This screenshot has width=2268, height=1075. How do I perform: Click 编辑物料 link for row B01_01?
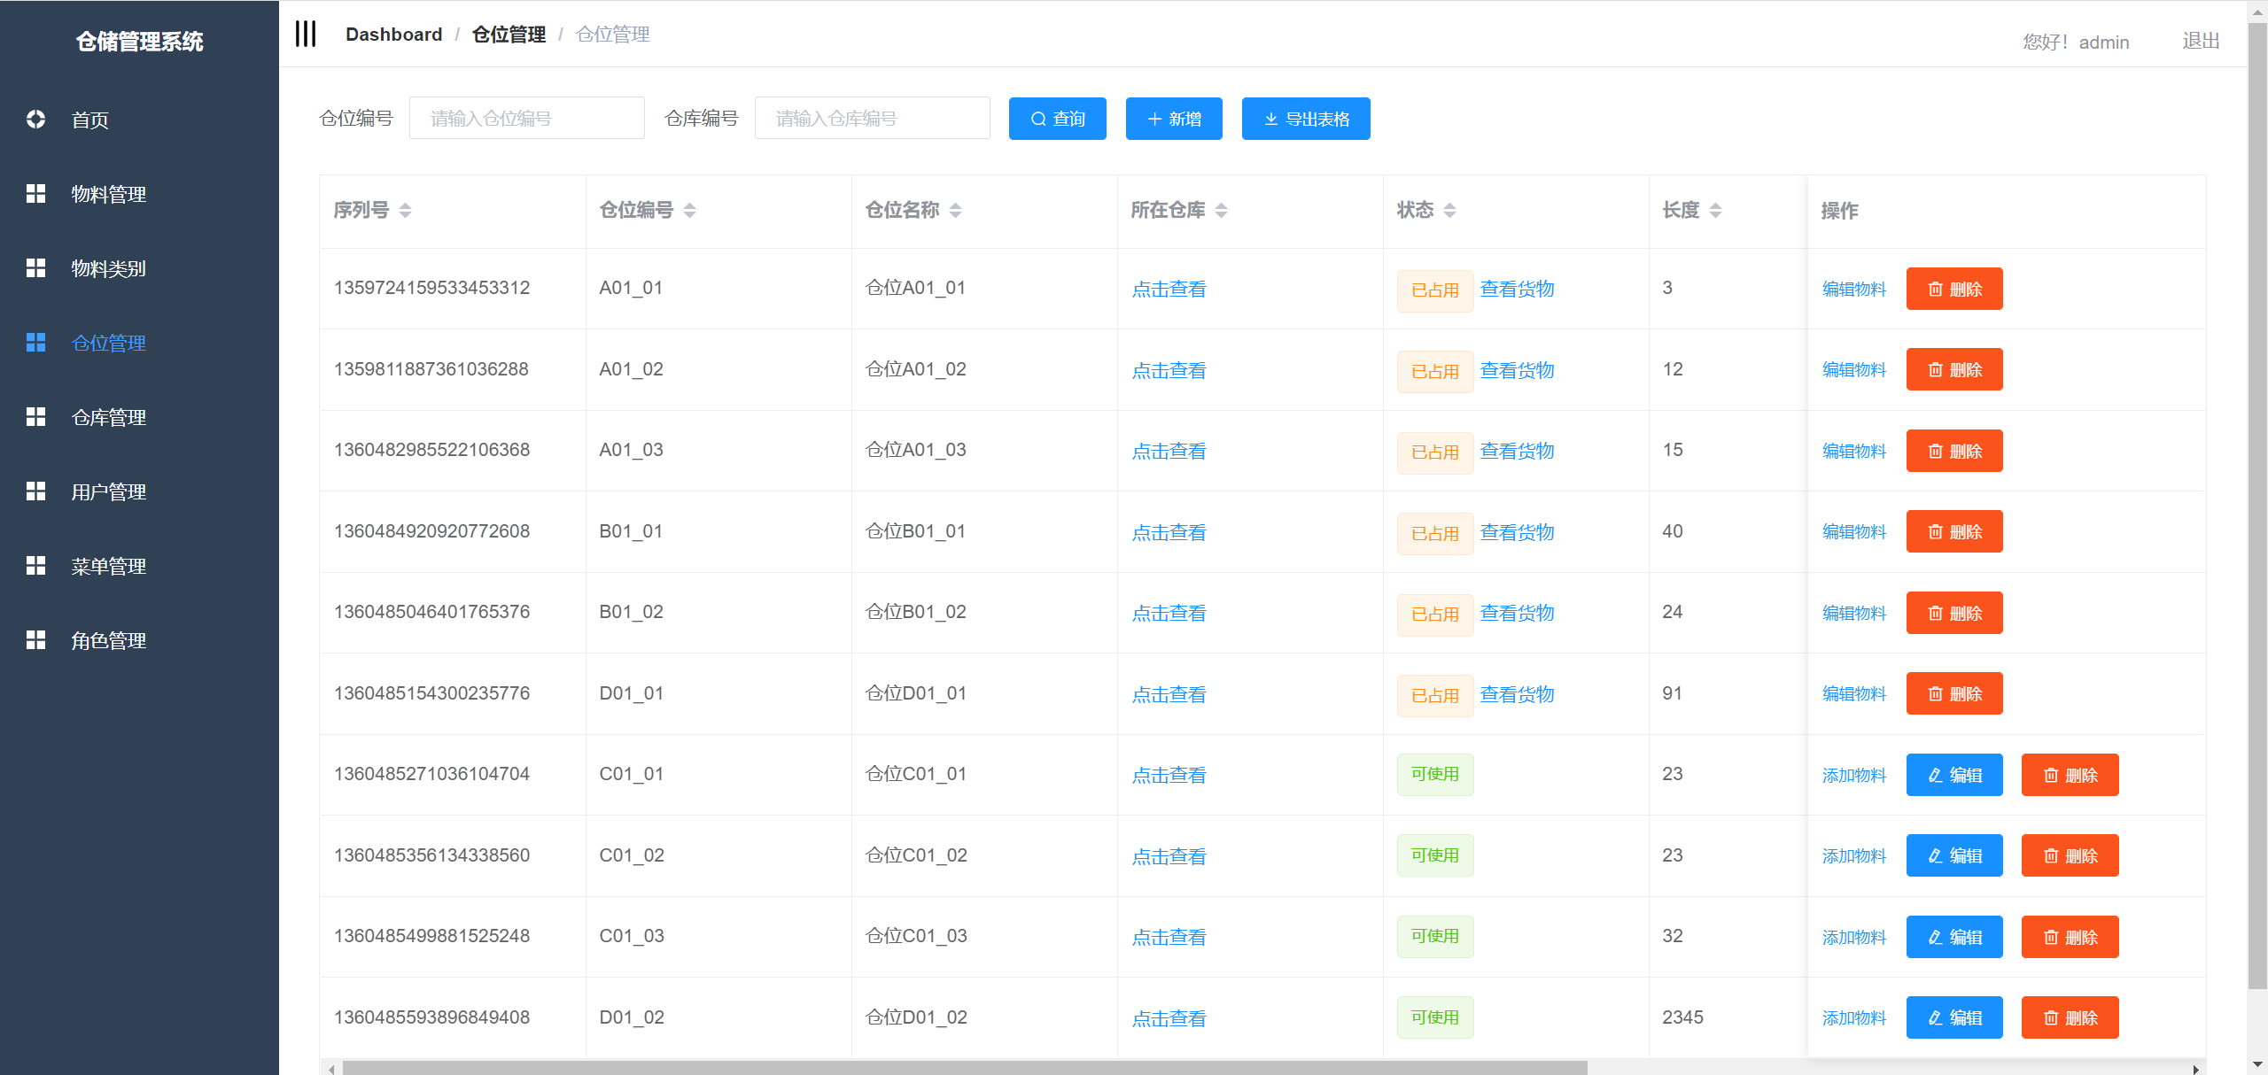click(1854, 532)
